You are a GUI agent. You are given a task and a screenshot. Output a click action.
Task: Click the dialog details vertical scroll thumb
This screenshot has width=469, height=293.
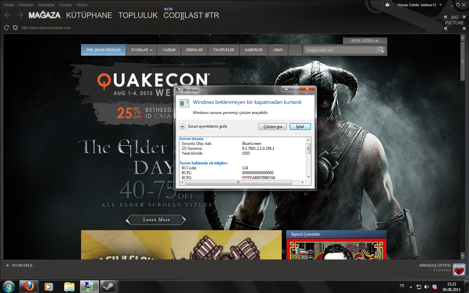click(x=308, y=148)
